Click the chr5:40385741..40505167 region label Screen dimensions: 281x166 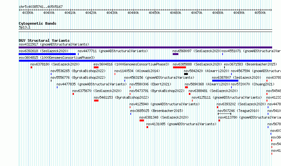pyautogui.click(x=41, y=7)
